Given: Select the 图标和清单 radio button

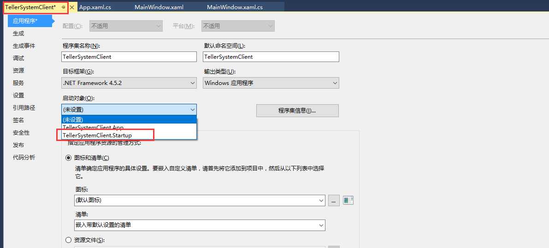Looking at the screenshot, I should (69, 158).
